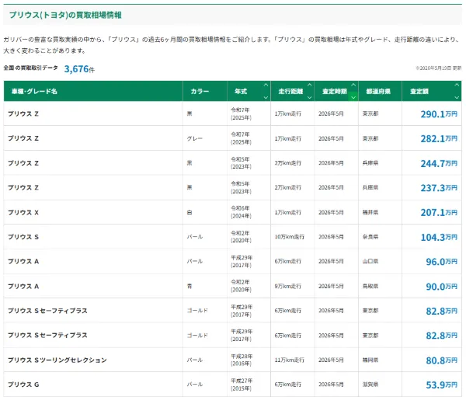Sort 年式 column ascending with up arrow

(x=266, y=85)
